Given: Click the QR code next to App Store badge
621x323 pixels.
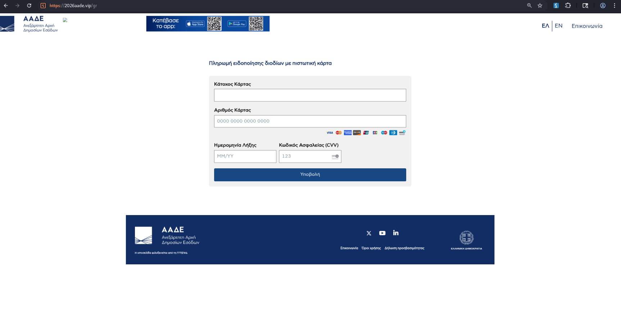Looking at the screenshot, I should pos(214,24).
